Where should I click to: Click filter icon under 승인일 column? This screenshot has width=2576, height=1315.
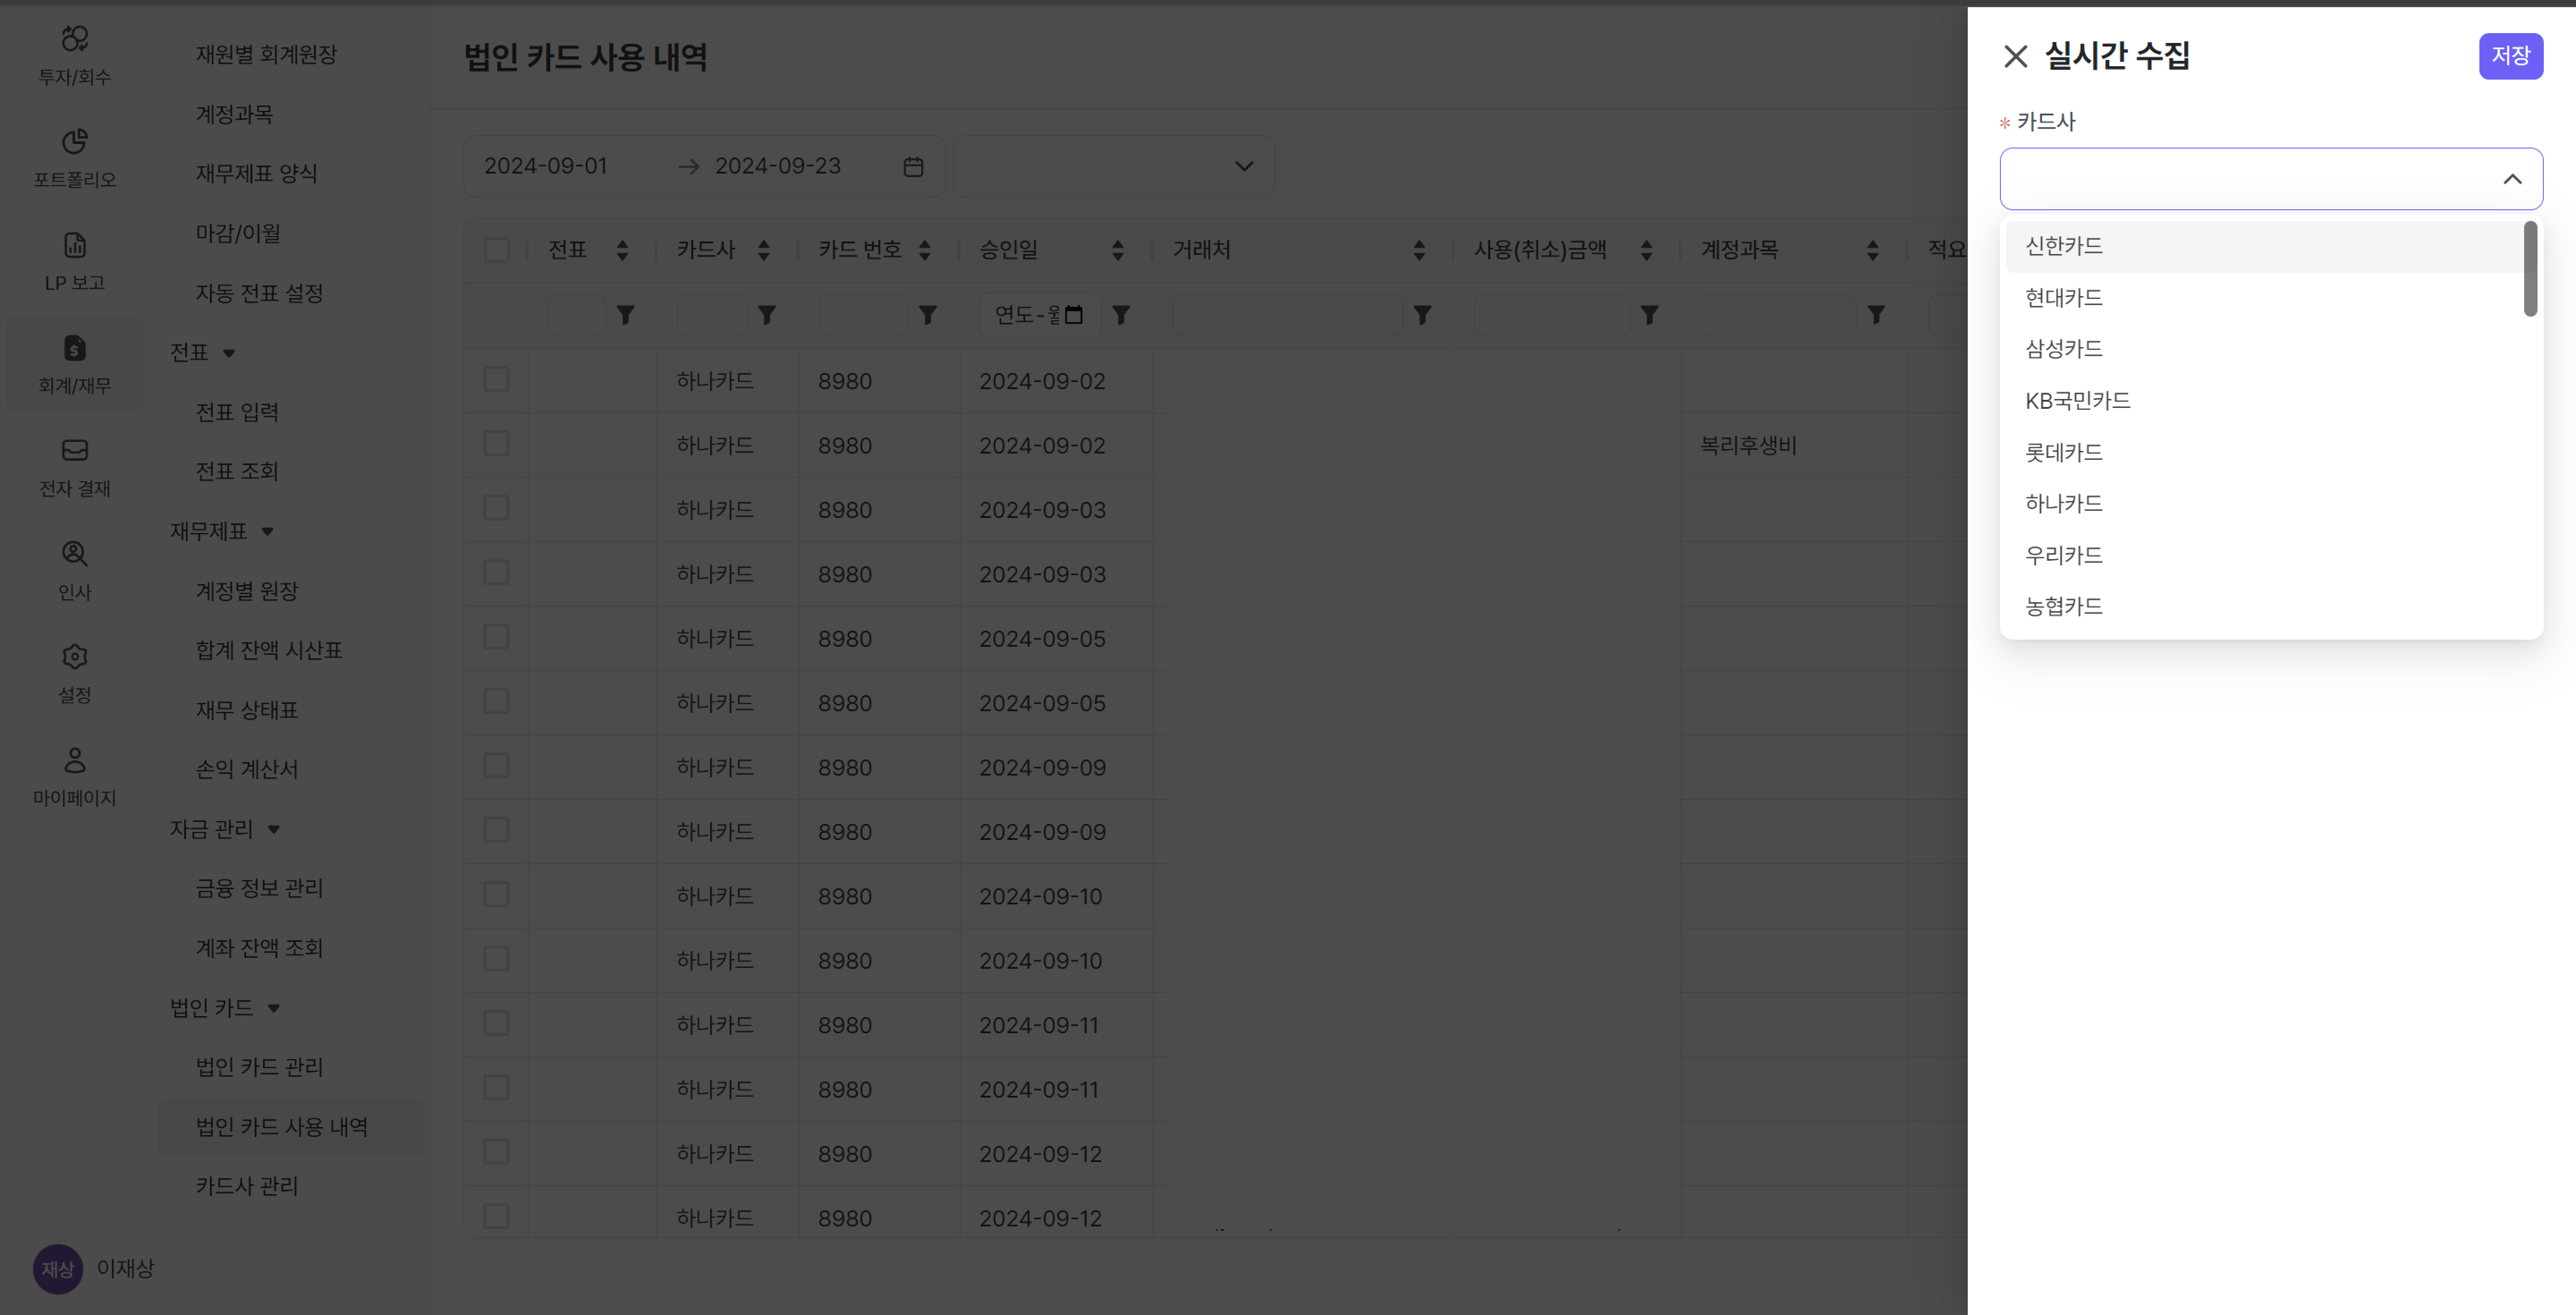pyautogui.click(x=1121, y=315)
